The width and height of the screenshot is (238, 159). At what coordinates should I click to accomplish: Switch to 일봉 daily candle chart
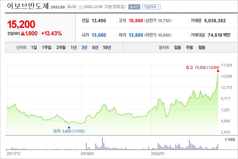click(x=177, y=47)
